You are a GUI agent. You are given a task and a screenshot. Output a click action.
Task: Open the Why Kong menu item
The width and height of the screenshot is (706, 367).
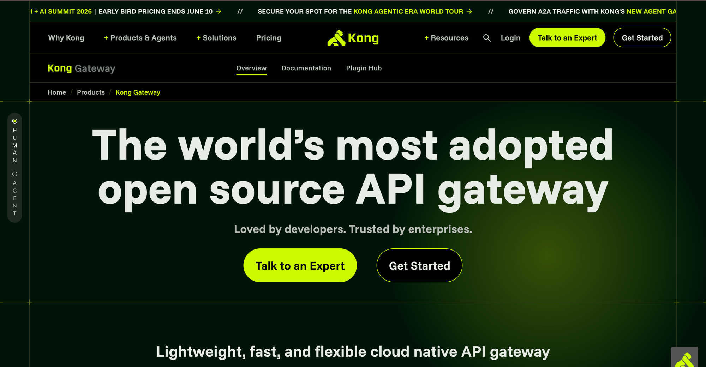pyautogui.click(x=66, y=38)
